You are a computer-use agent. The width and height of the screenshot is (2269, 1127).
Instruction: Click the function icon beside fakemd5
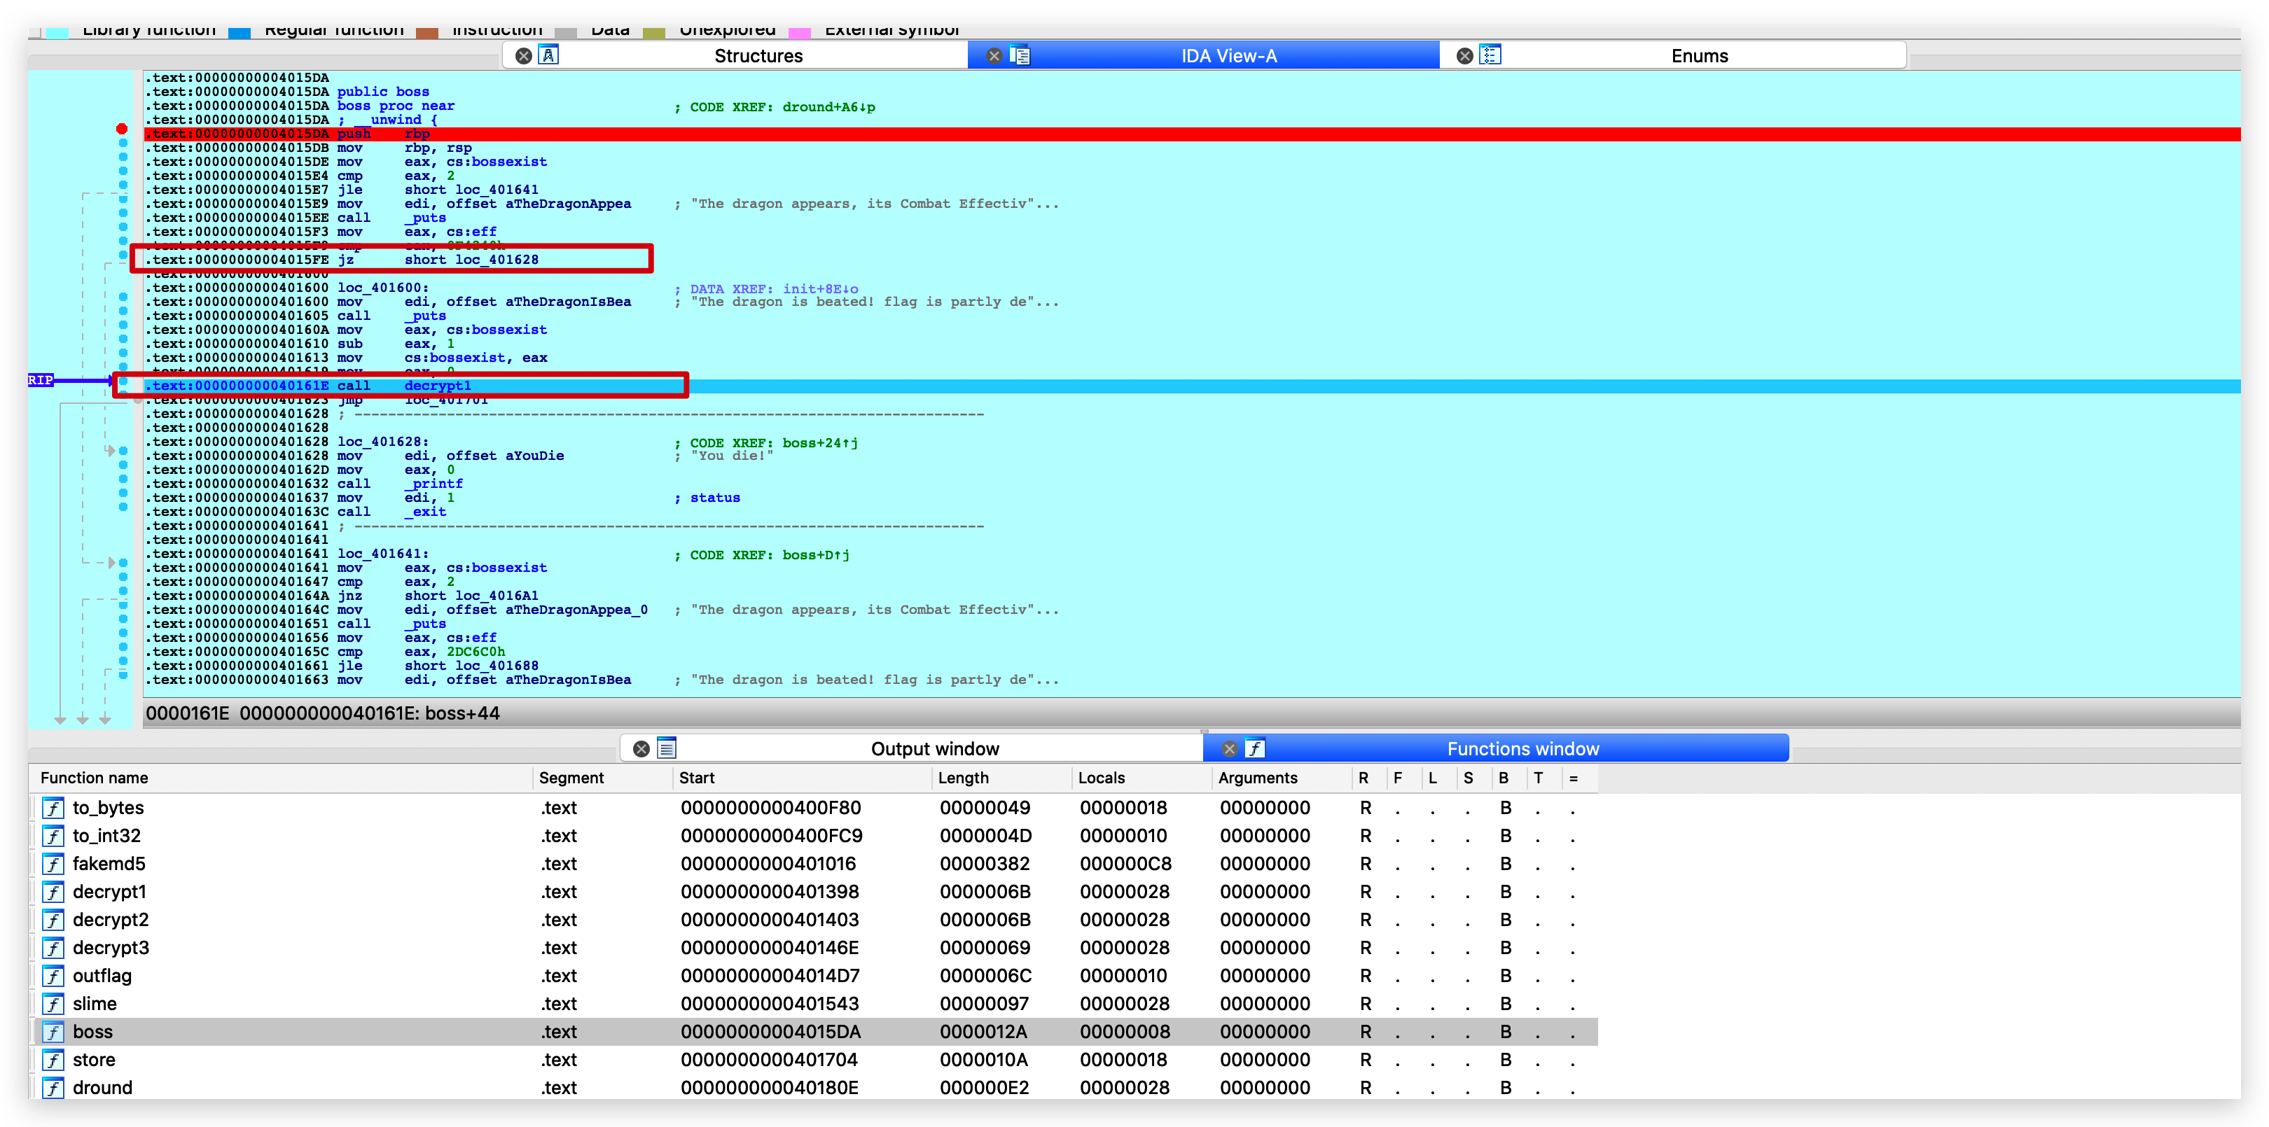coord(54,864)
